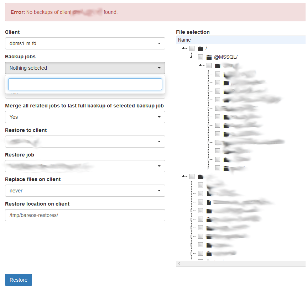The width and height of the screenshot is (307, 292).
Task: Tick the @MSSQL/ checkbox
Action: pyautogui.click(x=201, y=57)
